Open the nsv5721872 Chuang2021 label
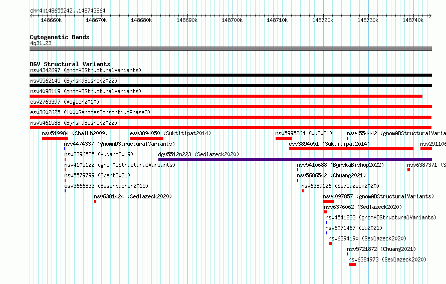Viewport: 446px width, 284px height. click(x=381, y=249)
